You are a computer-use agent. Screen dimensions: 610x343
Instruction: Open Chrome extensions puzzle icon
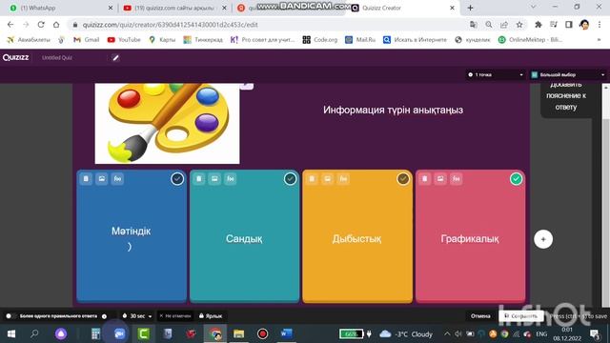tap(539, 25)
